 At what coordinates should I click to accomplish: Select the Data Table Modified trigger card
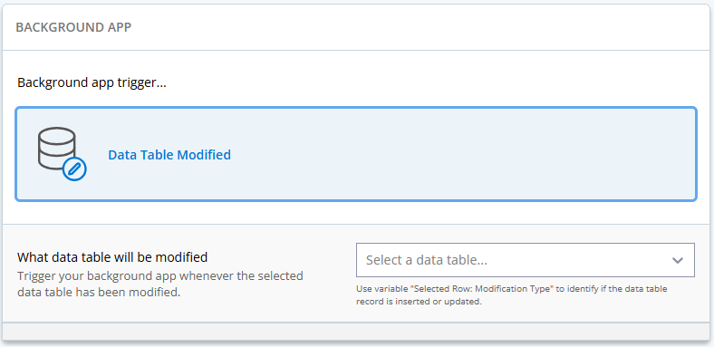356,154
